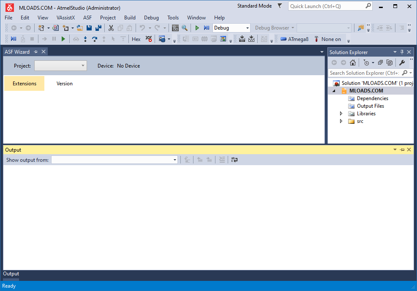
Task: Open the Build menu
Action: click(x=130, y=18)
